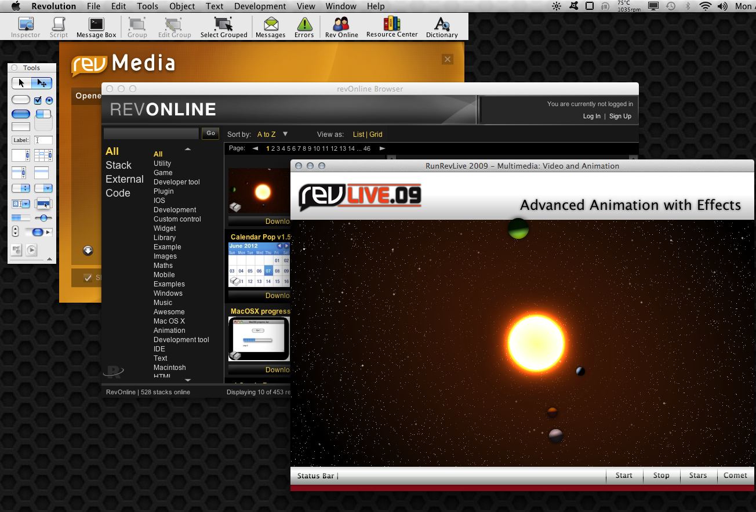Click the Sign Up link

pyautogui.click(x=620, y=116)
